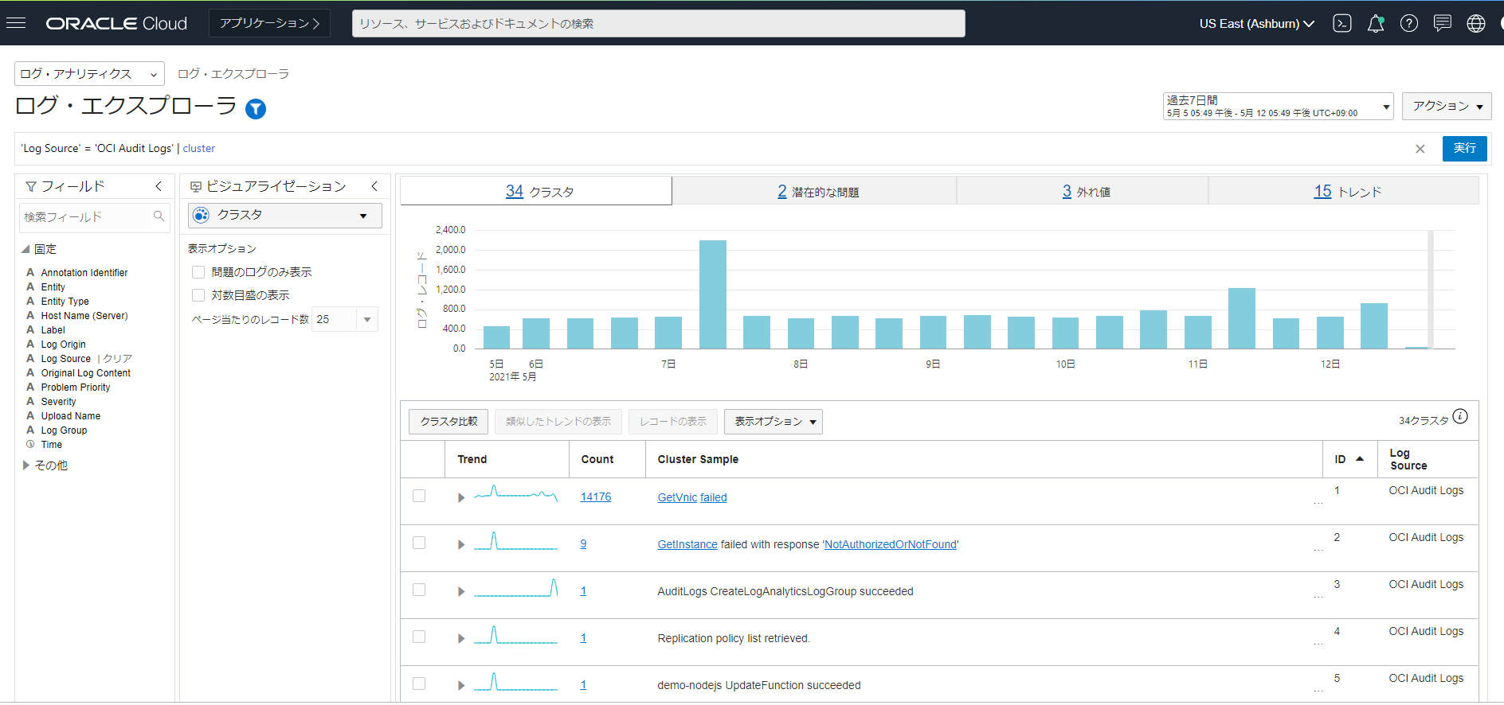This screenshot has width=1504, height=705.
Task: Click the tallest bar in the histogram
Action: click(x=712, y=294)
